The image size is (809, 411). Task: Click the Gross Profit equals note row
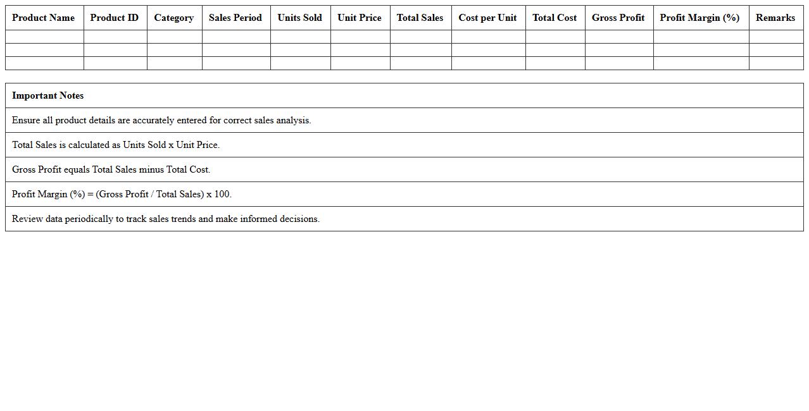click(111, 169)
